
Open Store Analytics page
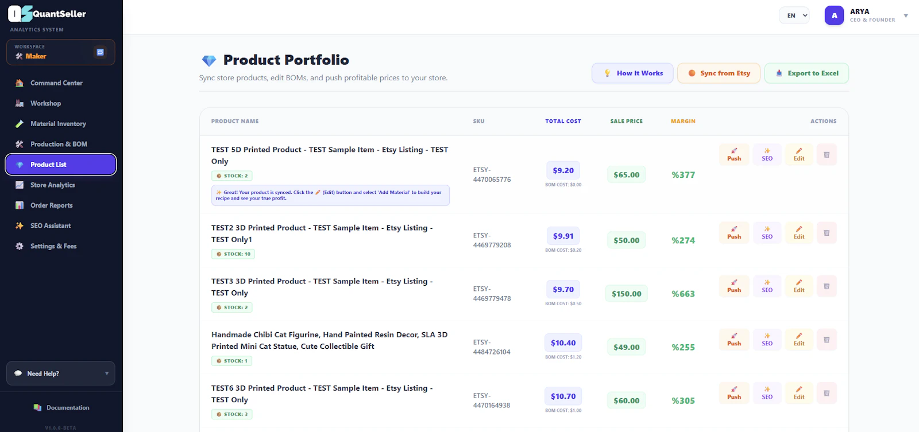61,185
